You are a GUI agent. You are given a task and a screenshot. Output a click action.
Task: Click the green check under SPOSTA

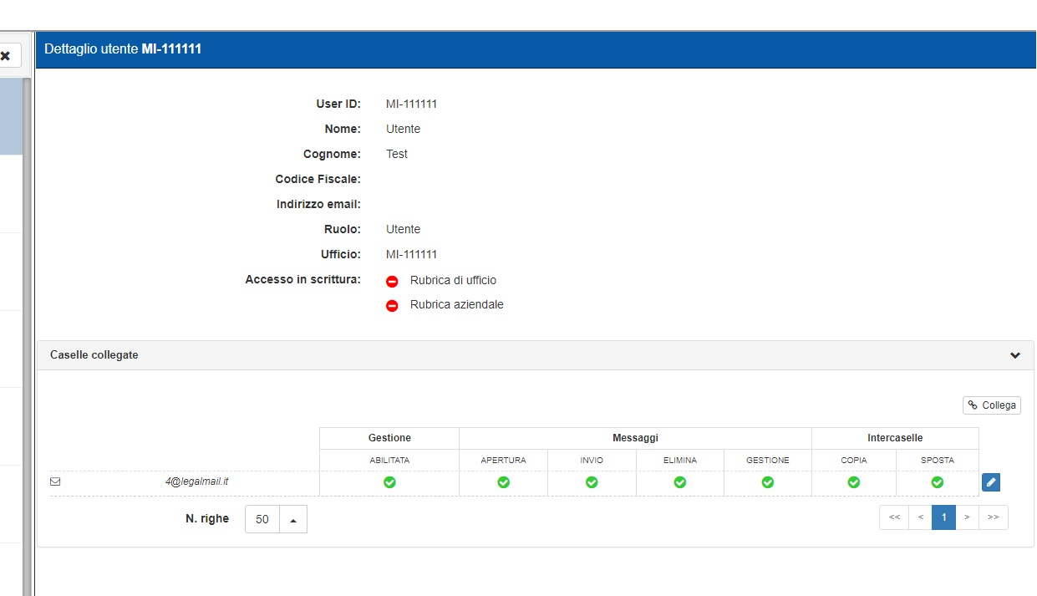click(x=938, y=482)
